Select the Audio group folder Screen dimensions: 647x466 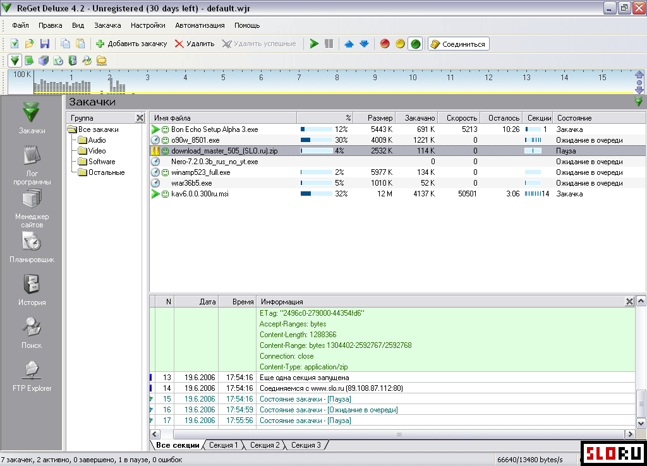[92, 140]
